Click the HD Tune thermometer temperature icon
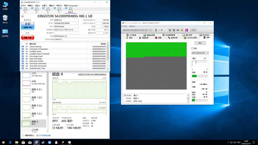Viewport: 258px width, 145px height. tap(156, 30)
